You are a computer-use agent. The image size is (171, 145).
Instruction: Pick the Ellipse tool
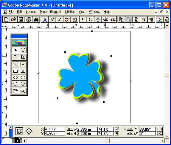(15, 77)
